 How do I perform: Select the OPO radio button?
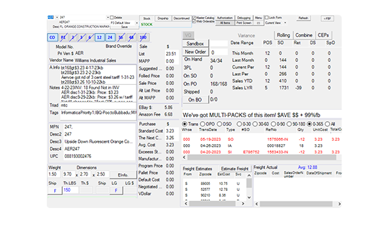click(x=202, y=124)
